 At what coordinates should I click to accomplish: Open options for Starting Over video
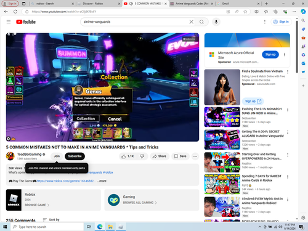(288, 155)
